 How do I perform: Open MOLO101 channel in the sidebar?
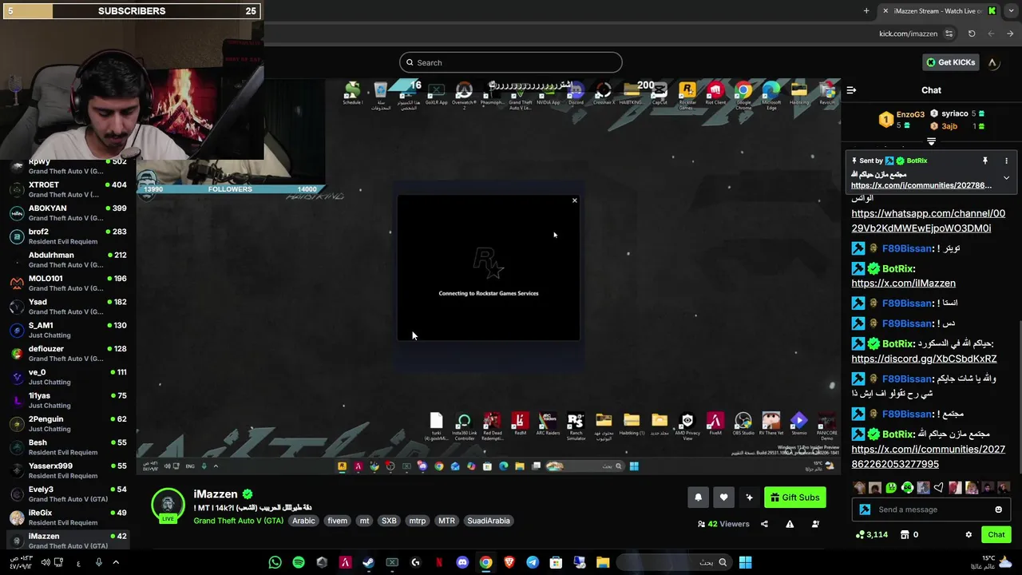pos(68,283)
